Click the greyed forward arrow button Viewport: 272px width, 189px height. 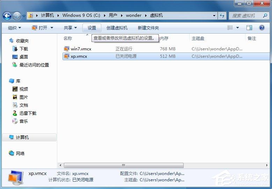coord(17,16)
